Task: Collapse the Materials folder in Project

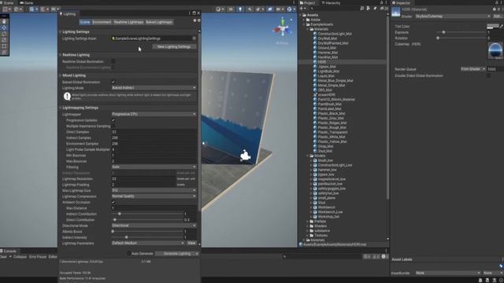Action: [x=308, y=29]
